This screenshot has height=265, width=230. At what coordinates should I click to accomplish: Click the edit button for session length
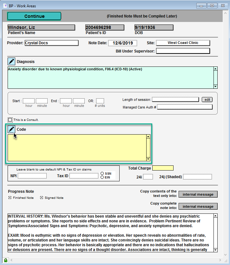(x=207, y=100)
